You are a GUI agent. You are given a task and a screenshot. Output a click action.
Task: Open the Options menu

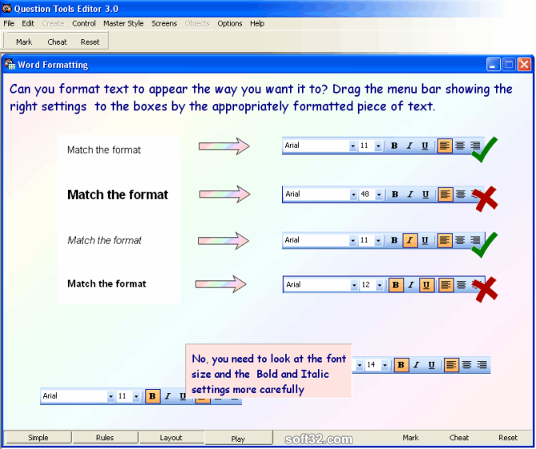[230, 23]
